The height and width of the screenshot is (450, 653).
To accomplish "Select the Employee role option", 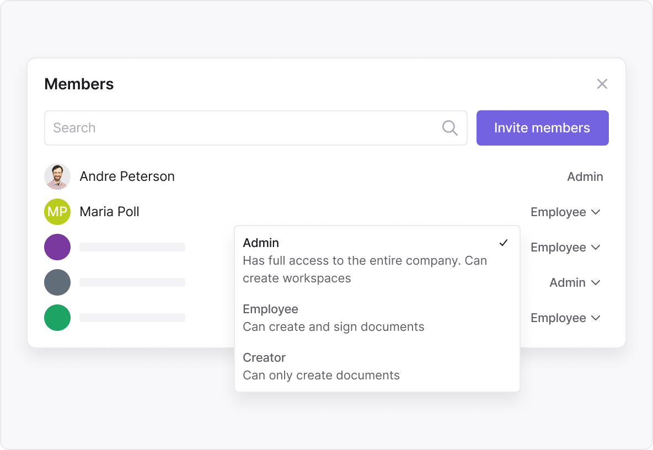I will [x=377, y=318].
